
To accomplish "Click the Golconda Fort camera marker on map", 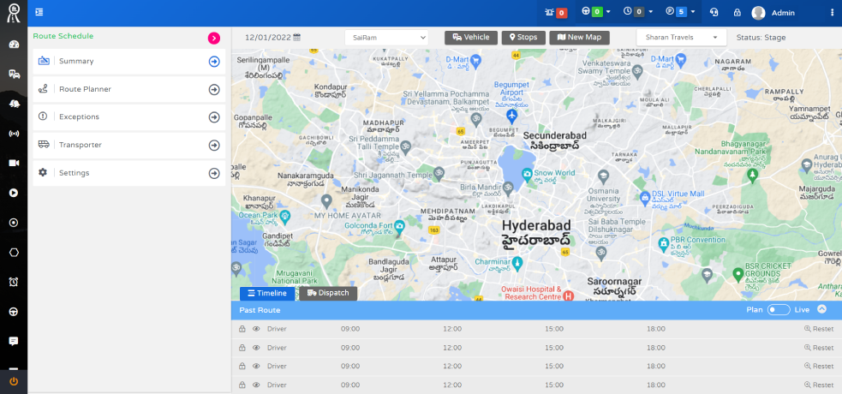I will (x=399, y=225).
